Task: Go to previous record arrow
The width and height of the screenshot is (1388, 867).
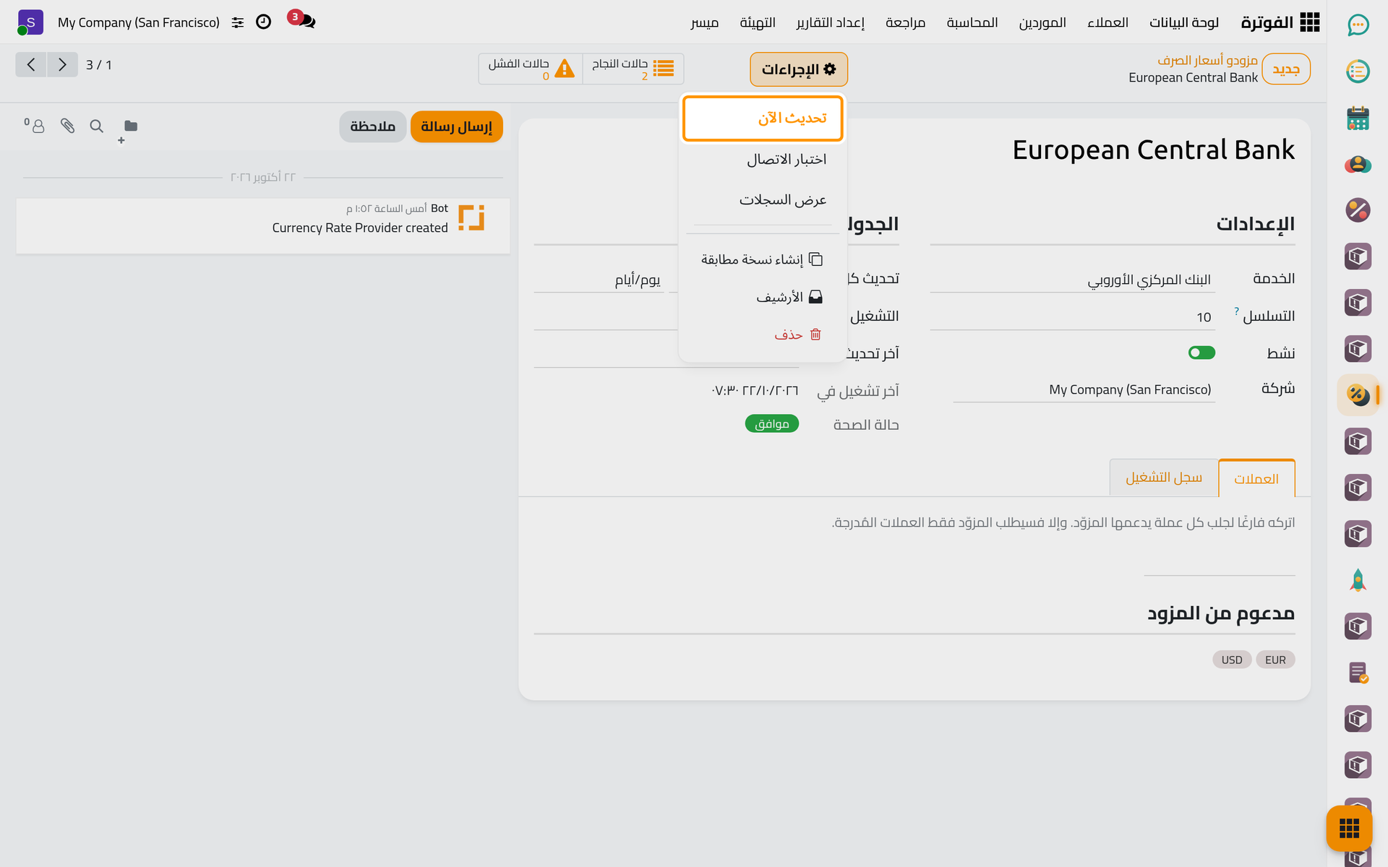Action: (31, 64)
